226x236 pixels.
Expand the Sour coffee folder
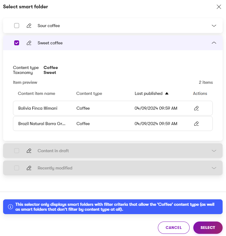point(214,26)
